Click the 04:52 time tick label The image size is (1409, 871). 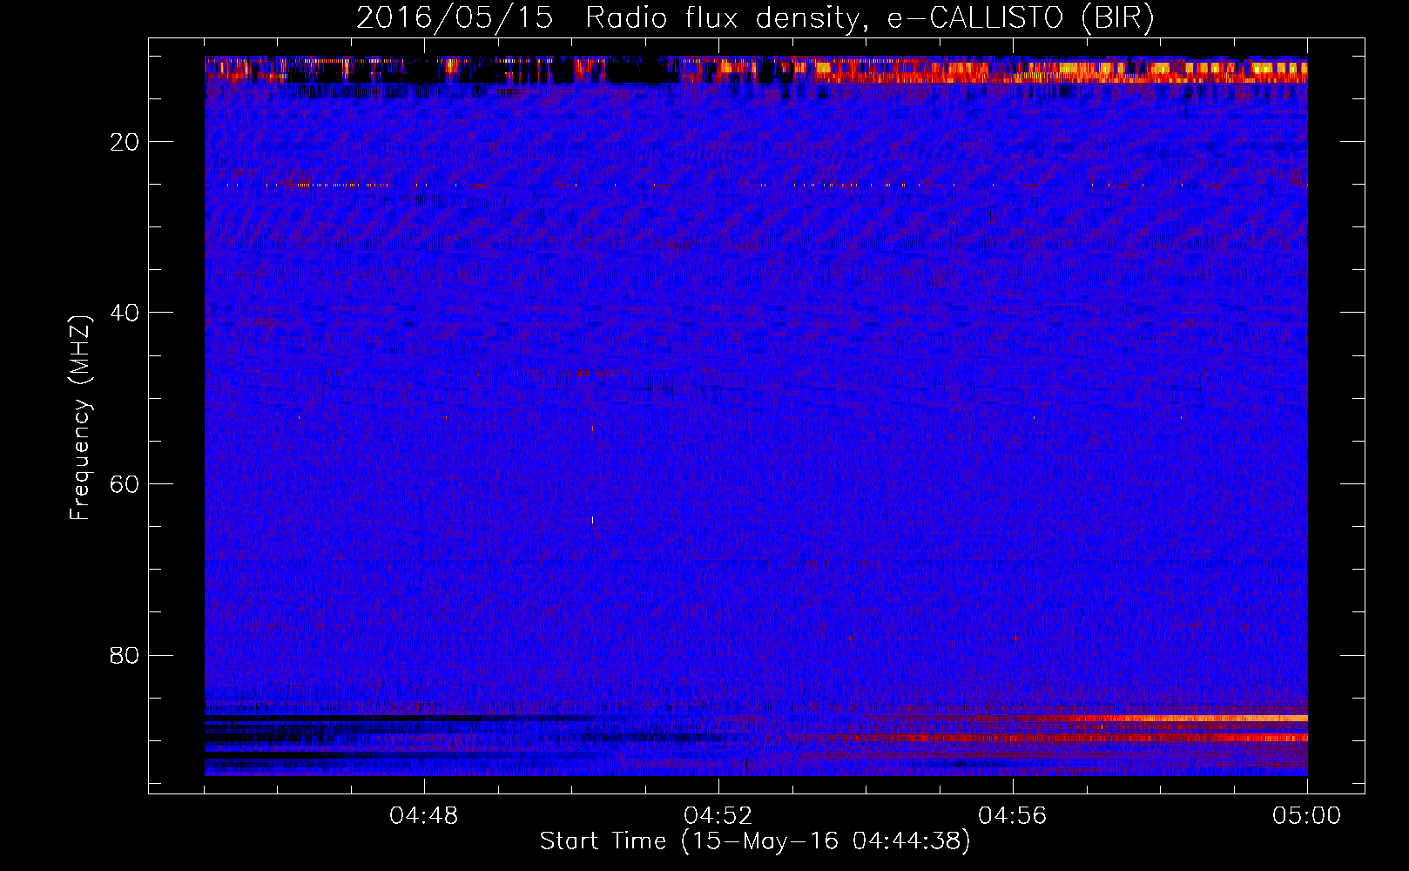(x=718, y=816)
